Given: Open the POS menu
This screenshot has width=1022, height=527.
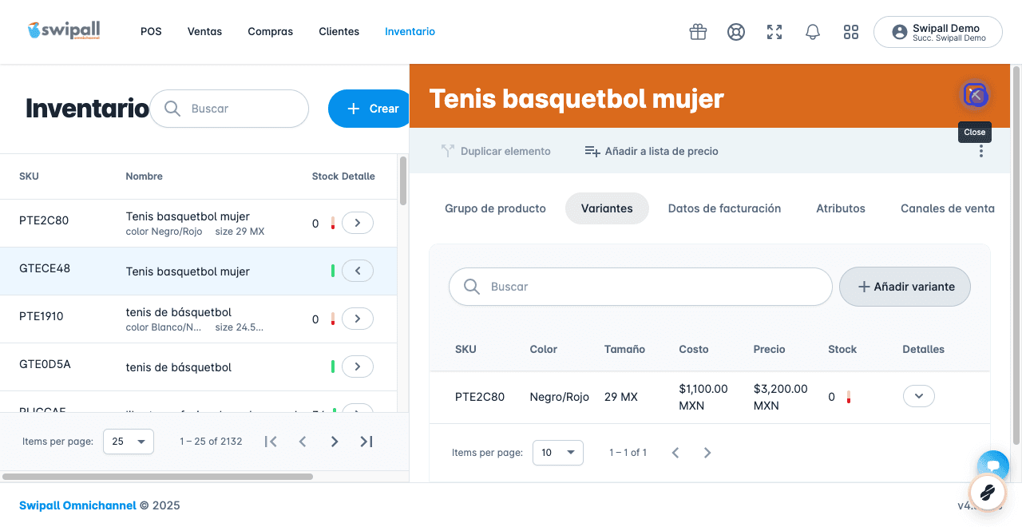Looking at the screenshot, I should [151, 32].
